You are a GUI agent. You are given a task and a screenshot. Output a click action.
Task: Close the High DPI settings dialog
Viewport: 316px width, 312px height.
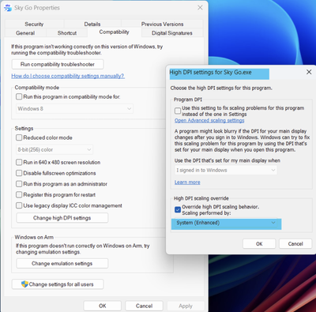(x=309, y=72)
